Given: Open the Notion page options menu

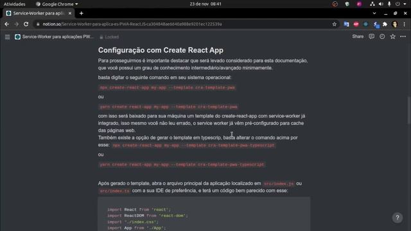Looking at the screenshot, I should (x=403, y=37).
